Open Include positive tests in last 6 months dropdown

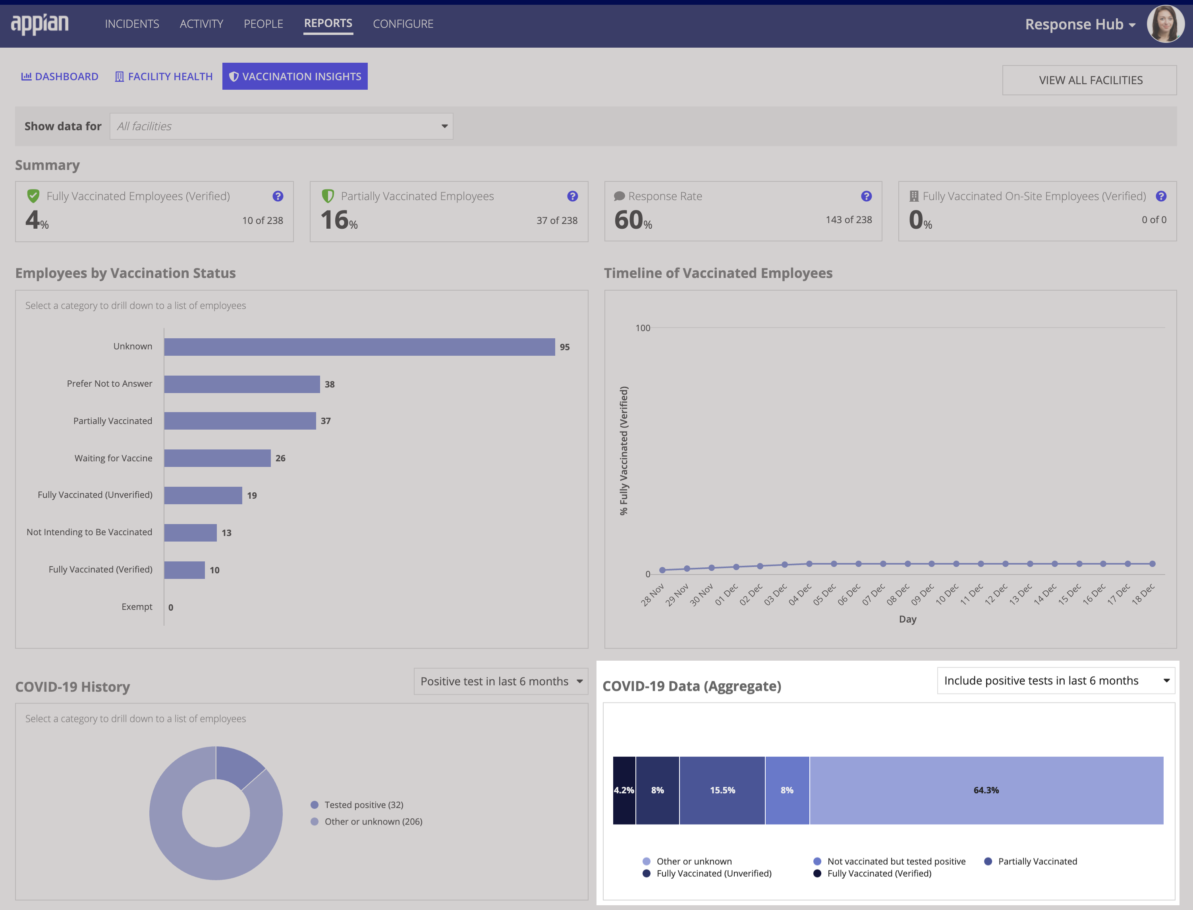point(1055,681)
